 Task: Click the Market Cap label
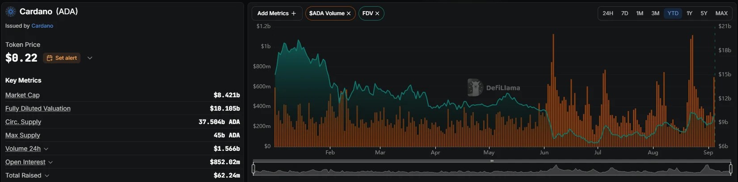point(22,95)
